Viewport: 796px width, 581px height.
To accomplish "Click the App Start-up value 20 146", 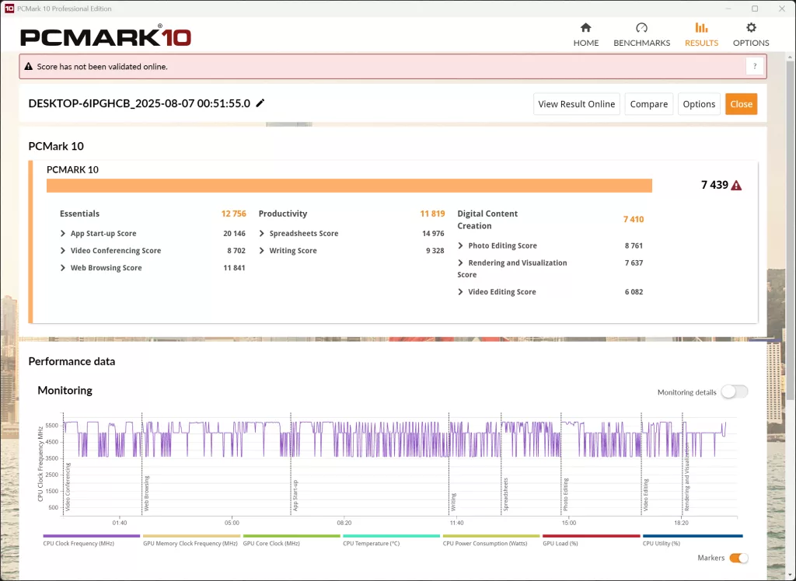I will pos(234,234).
